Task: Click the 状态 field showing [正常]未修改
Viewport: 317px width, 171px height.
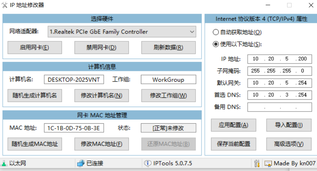Action: pos(168,128)
